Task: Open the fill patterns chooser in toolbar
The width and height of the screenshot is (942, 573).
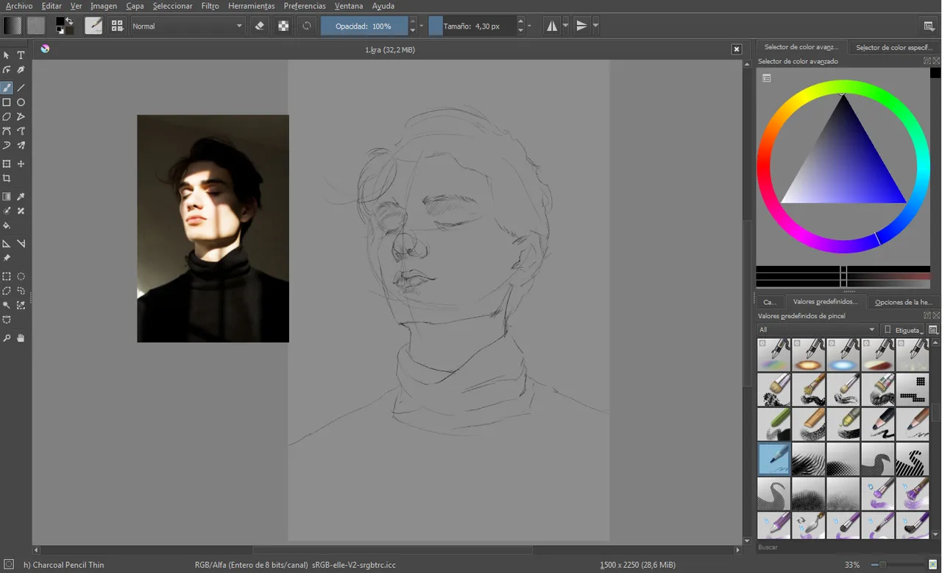Action: point(35,26)
